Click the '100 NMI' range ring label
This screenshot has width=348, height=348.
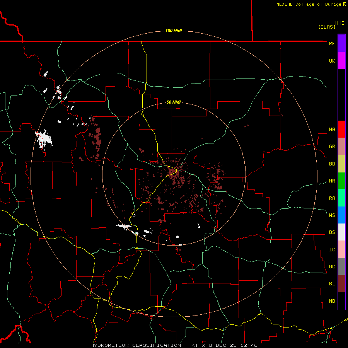click(174, 31)
